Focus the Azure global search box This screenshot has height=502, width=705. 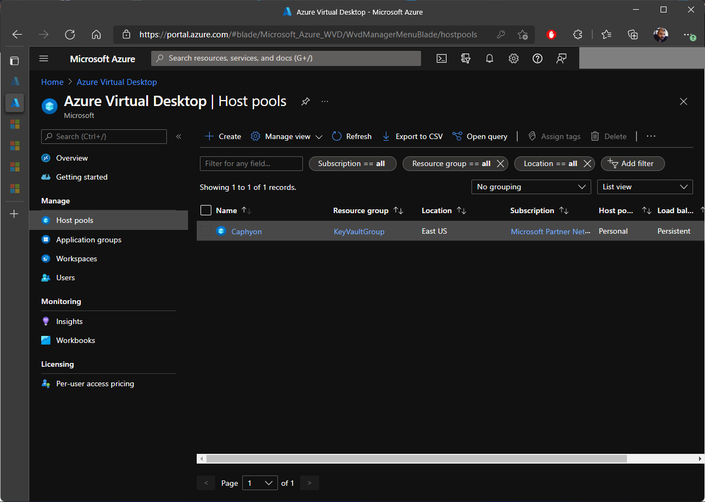click(x=286, y=58)
